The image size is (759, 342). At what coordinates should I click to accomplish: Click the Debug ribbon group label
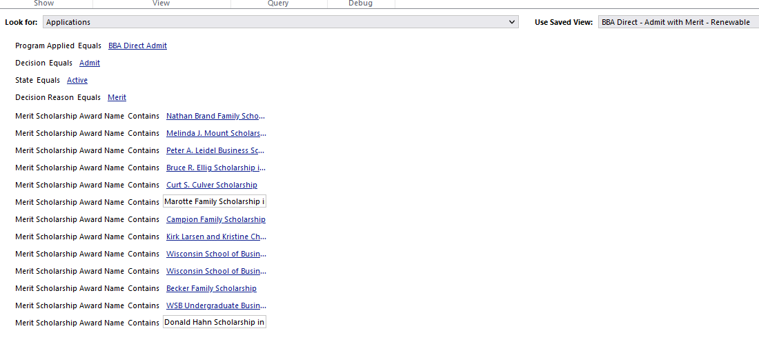click(360, 3)
